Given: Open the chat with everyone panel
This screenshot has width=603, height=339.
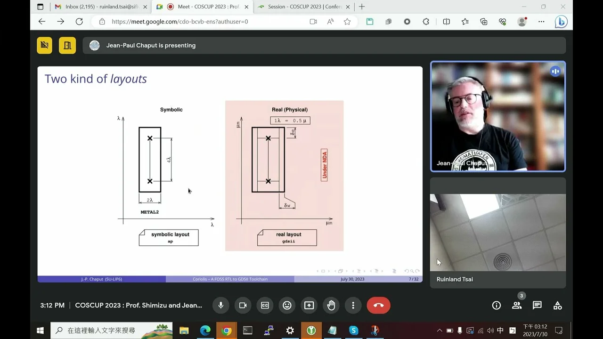Looking at the screenshot, I should point(537,305).
